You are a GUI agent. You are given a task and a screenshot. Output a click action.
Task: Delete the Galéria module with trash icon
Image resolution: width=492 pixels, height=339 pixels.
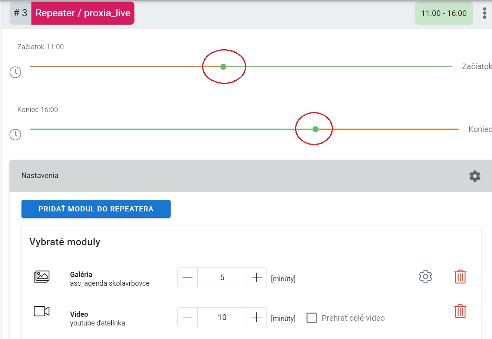(460, 277)
